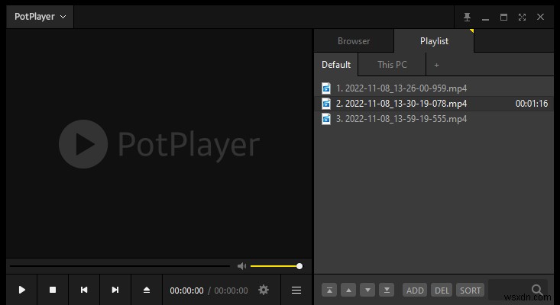Select file 3. 2022-11-08_13-59-19-555.mp4
The image size is (560, 305).
434,119
